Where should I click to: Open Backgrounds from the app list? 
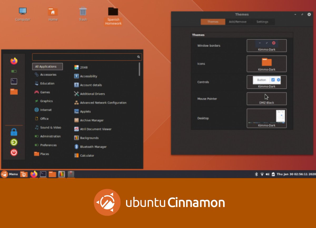(x=86, y=138)
